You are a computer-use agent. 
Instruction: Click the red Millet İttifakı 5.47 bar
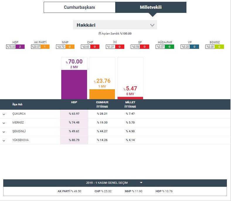point(130,98)
